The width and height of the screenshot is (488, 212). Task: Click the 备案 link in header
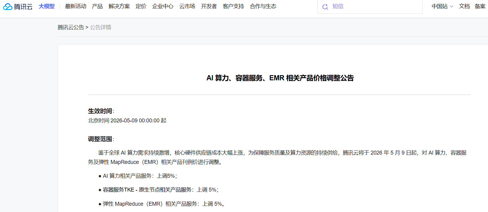pyautogui.click(x=480, y=6)
